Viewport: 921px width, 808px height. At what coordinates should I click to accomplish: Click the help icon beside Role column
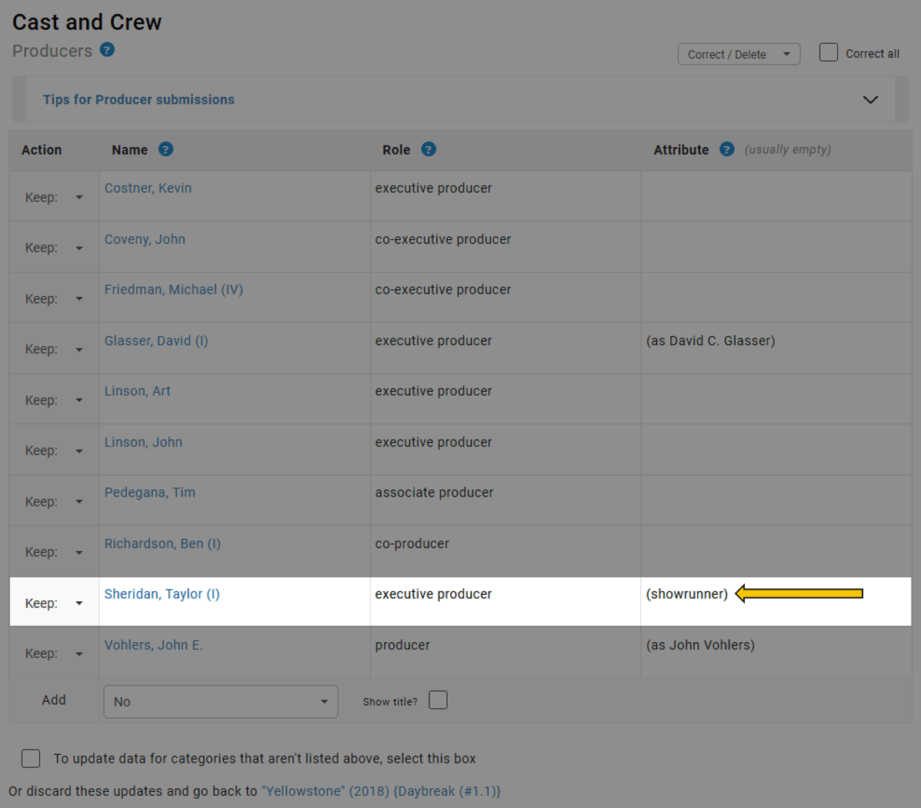click(429, 149)
